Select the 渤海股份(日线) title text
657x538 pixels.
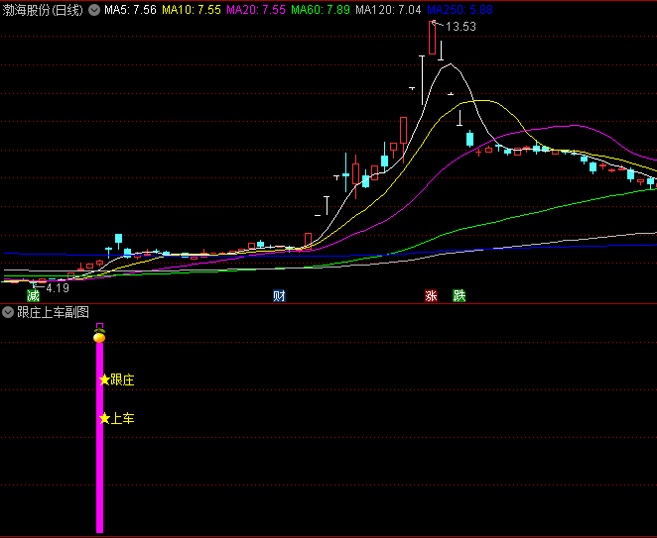coord(43,10)
